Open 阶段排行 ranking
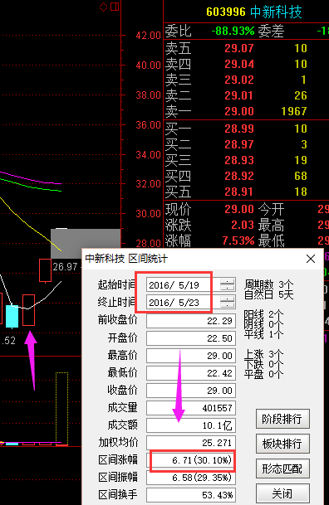 point(282,419)
